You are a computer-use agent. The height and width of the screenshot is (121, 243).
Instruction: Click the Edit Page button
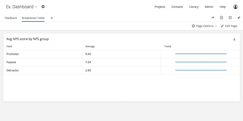click(229, 26)
